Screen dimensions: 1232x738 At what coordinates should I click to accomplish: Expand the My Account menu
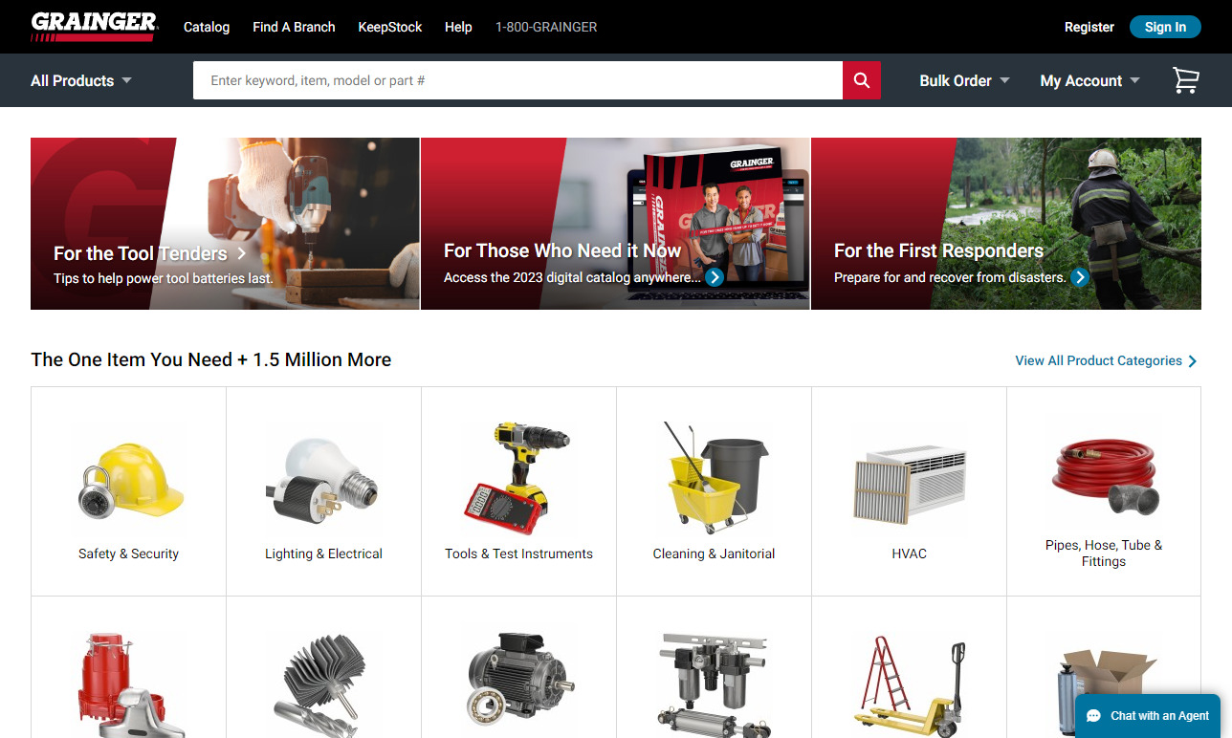point(1089,80)
